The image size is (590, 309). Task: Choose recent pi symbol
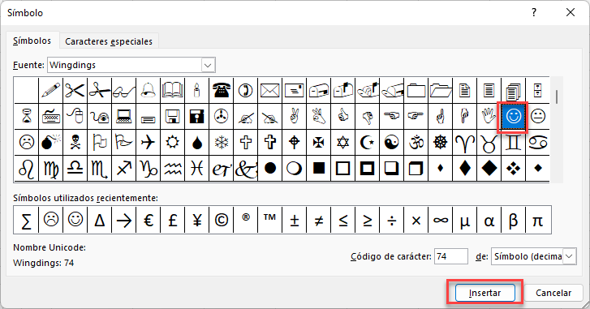tap(538, 220)
